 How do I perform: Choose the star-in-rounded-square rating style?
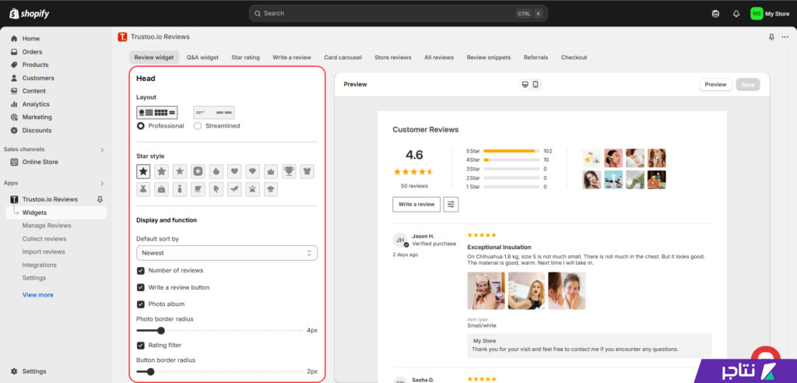click(198, 171)
